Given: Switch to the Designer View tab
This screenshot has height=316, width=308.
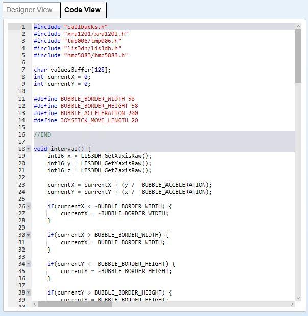Looking at the screenshot, I should (30, 10).
